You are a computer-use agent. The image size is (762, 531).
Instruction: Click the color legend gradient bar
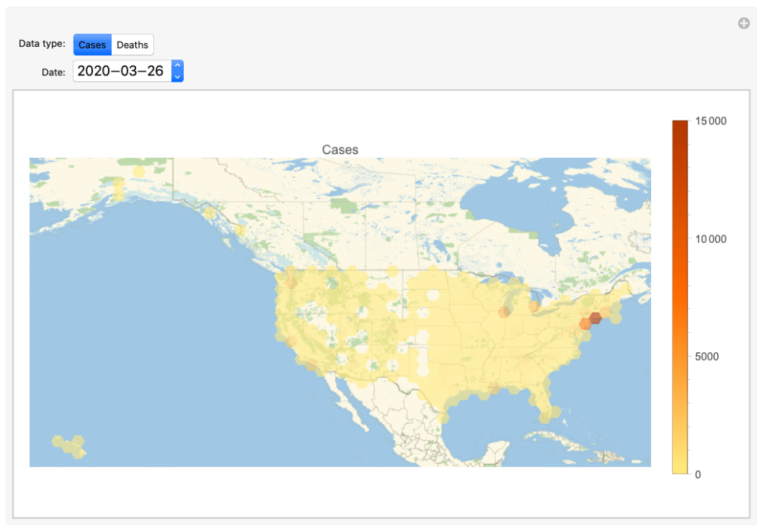tap(679, 296)
